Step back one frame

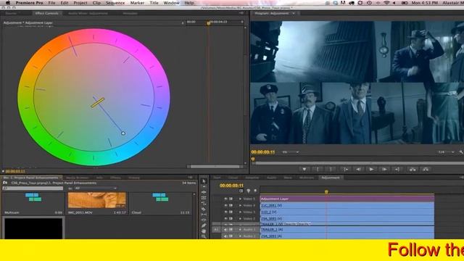coord(358,169)
